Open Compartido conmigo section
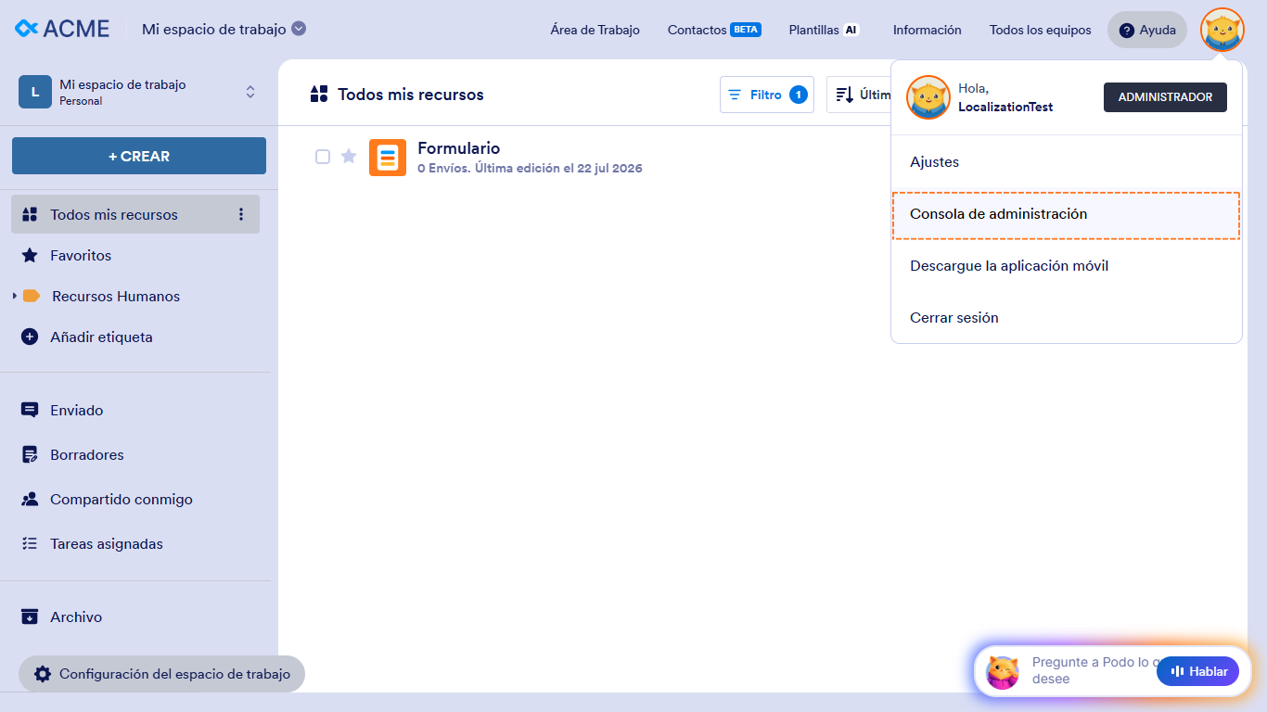 (122, 499)
